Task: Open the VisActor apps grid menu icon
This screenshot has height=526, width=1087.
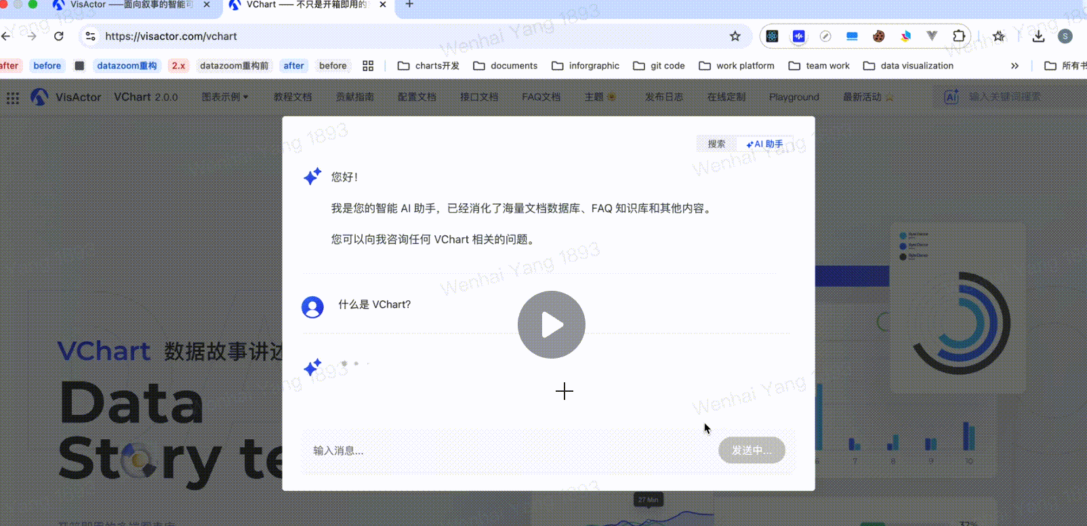Action: click(13, 98)
